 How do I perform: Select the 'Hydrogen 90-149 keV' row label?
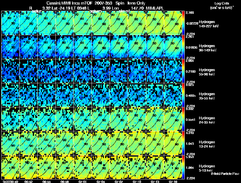[x=208, y=48]
